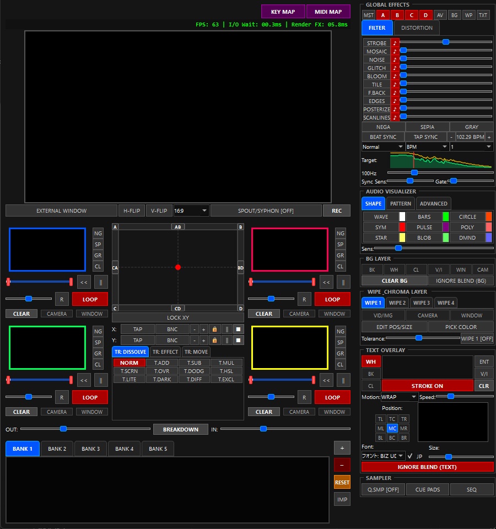Click the plus button next to the banks
The height and width of the screenshot is (529, 496).
(x=342, y=448)
